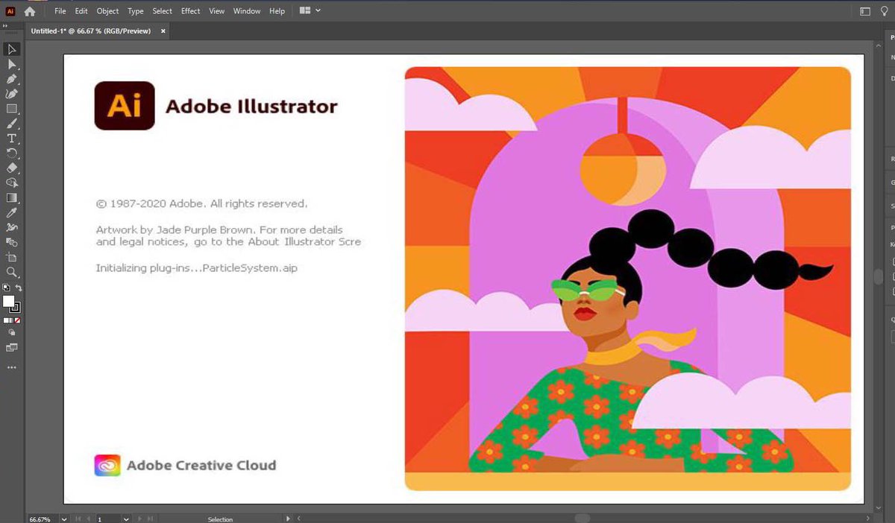Go to last artboard button
This screenshot has width=895, height=523.
(150, 519)
